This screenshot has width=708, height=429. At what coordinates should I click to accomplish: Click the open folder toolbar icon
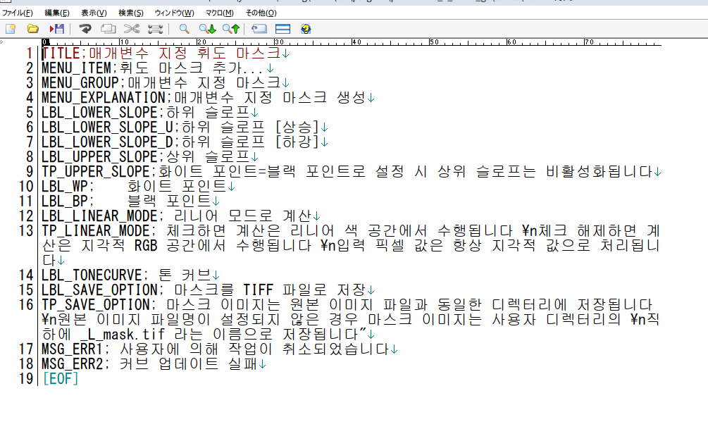[x=32, y=30]
